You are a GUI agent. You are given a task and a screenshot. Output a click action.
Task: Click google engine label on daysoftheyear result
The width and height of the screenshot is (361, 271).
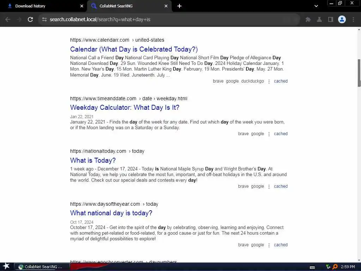[x=257, y=245]
